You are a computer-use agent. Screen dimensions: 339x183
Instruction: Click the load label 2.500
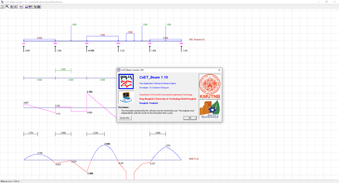click(130, 32)
